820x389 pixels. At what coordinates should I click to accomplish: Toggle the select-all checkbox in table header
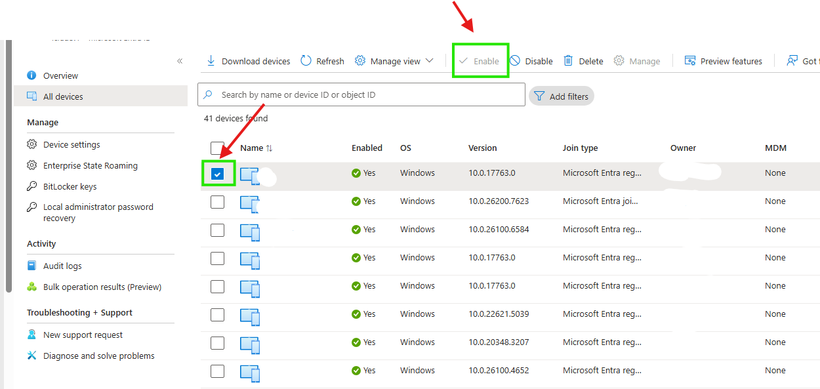point(217,148)
